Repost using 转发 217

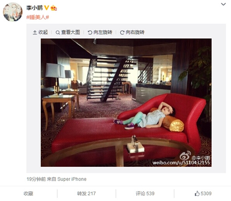click(x=86, y=194)
